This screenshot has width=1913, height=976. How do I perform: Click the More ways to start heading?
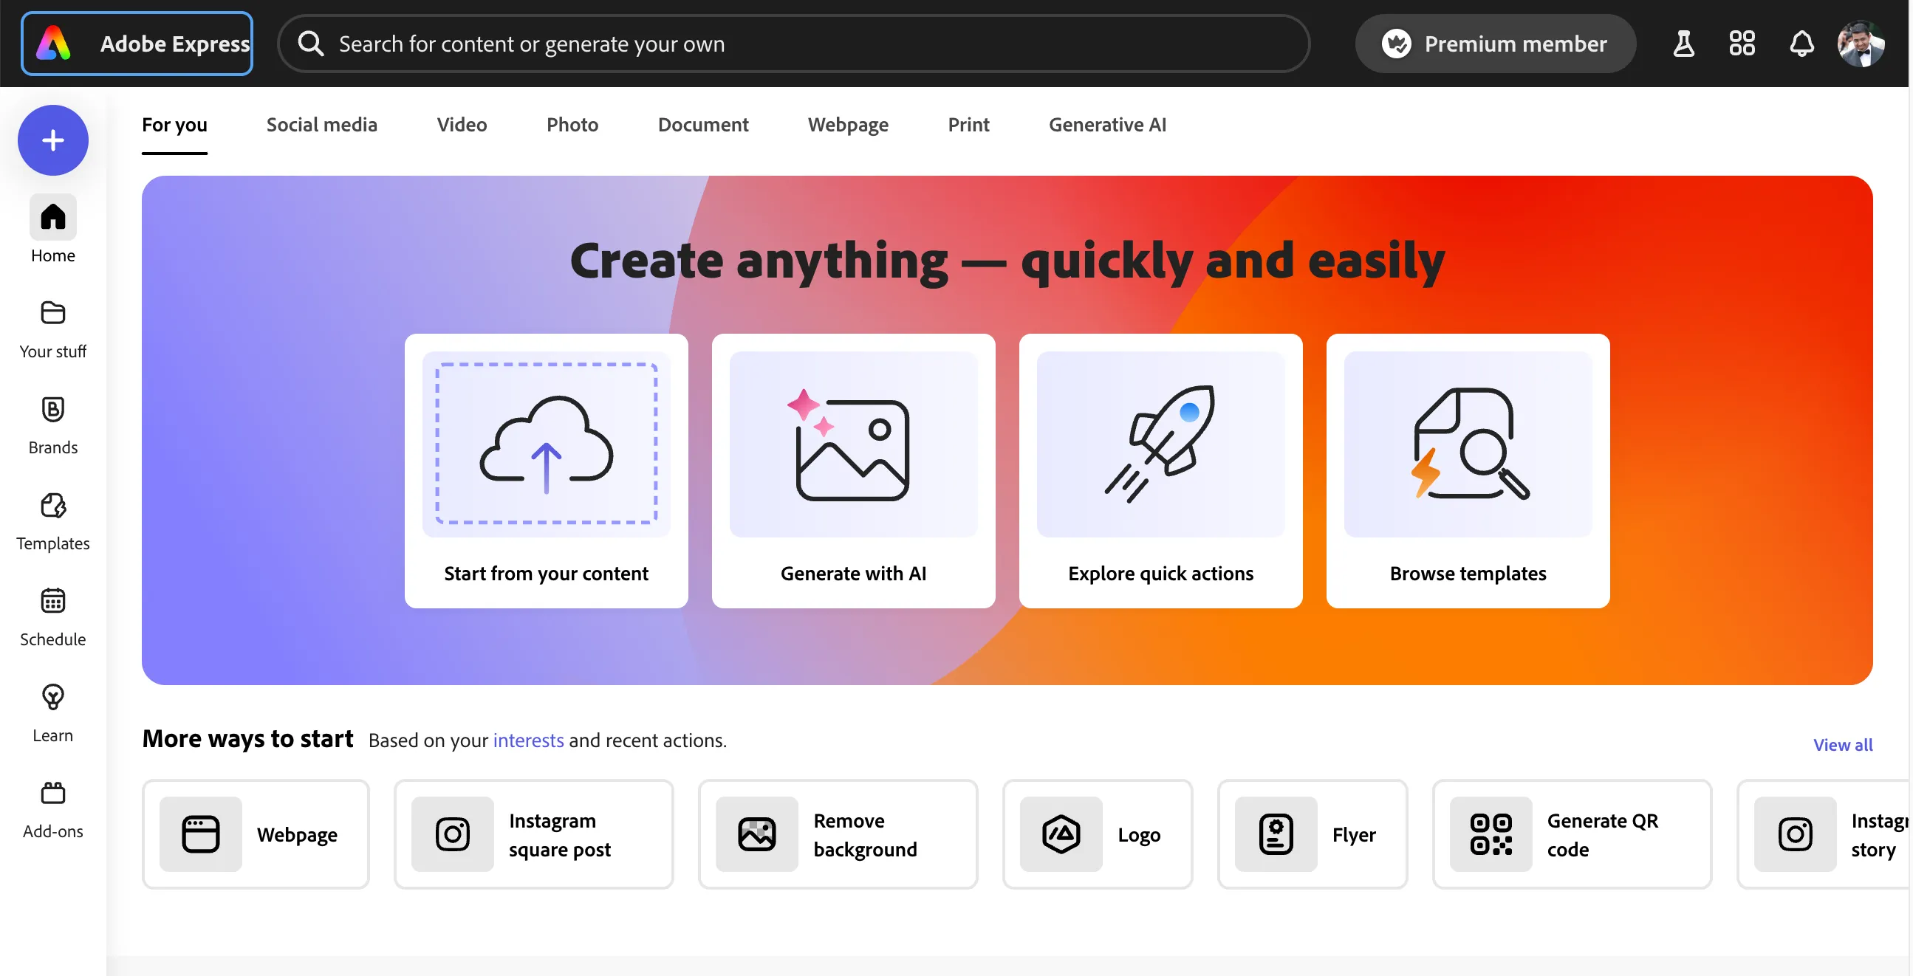tap(247, 739)
